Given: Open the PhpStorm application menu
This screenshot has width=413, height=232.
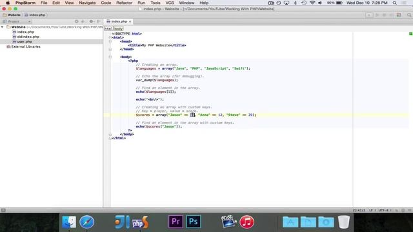Looking at the screenshot, I should tap(25, 3).
